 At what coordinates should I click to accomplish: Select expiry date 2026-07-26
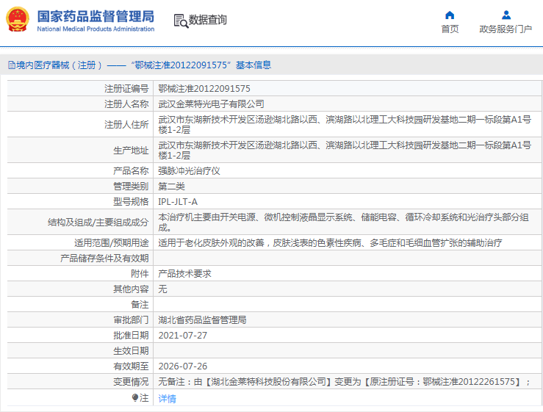click(182, 366)
